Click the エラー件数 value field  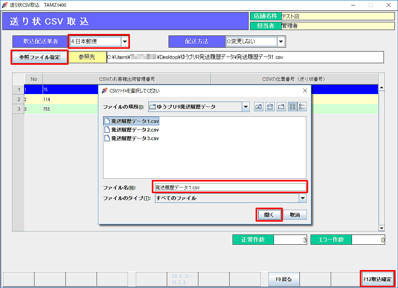368,240
